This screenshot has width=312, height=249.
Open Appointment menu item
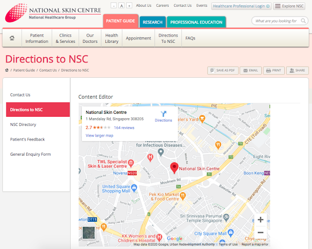[138, 38]
